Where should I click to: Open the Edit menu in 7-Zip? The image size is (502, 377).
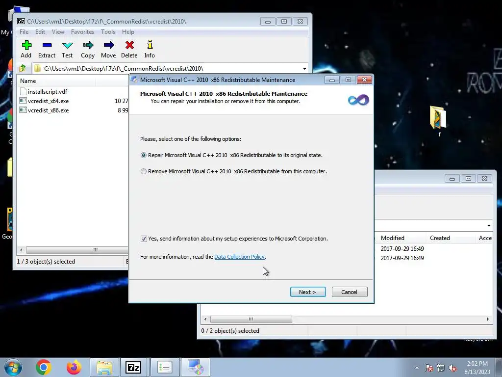(40, 32)
